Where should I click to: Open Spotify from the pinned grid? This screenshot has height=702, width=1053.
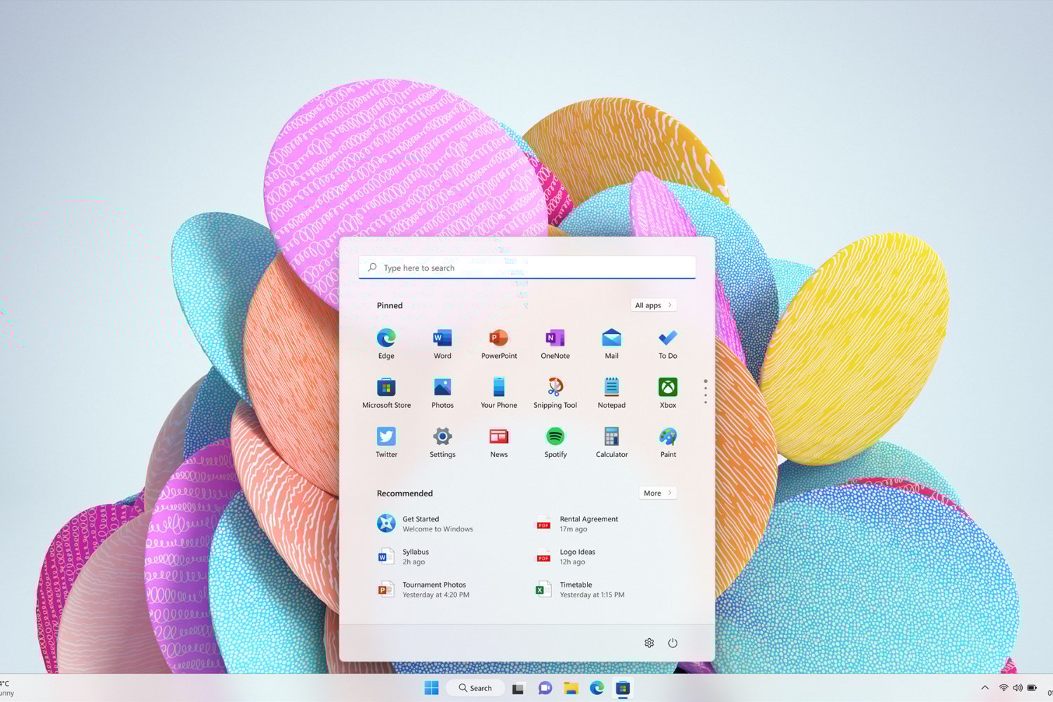[x=555, y=442]
